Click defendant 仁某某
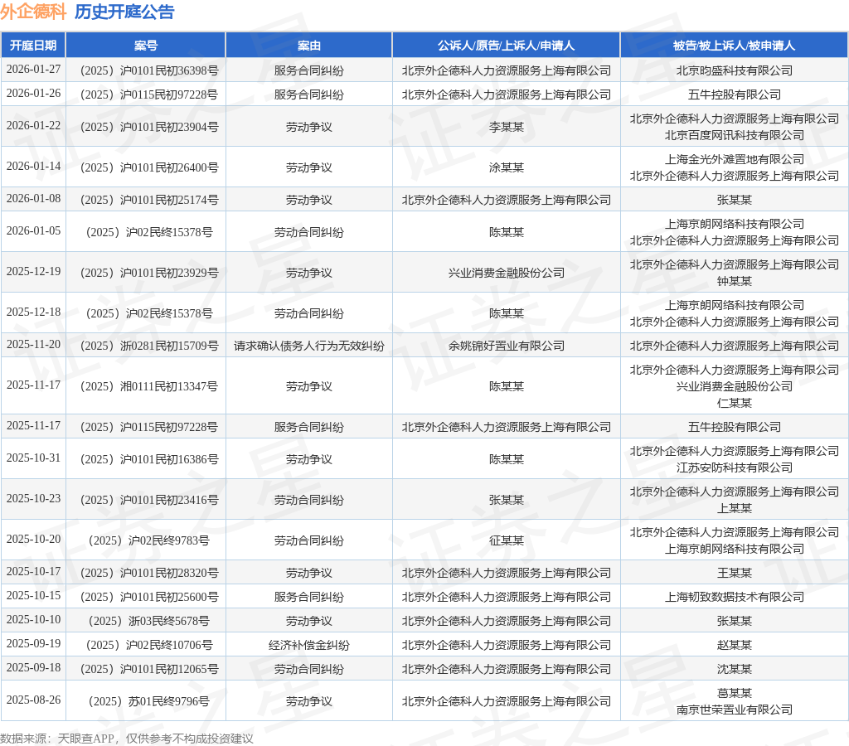849x746 pixels. click(735, 402)
